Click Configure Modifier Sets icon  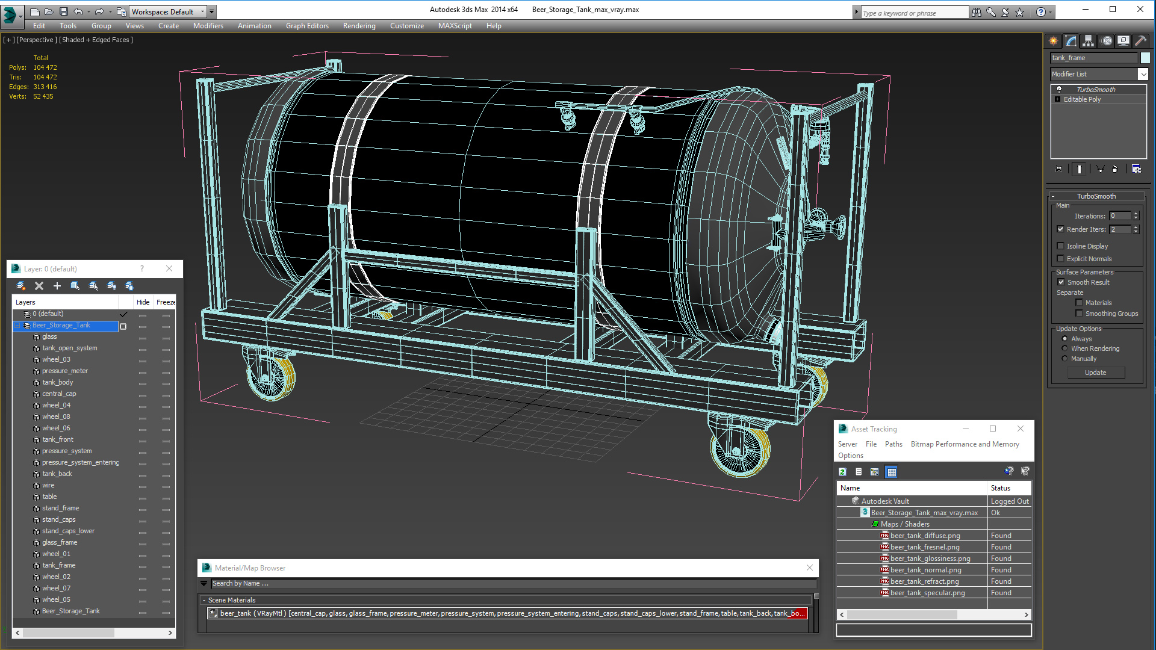tap(1136, 169)
